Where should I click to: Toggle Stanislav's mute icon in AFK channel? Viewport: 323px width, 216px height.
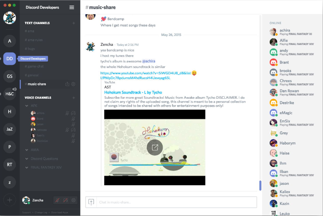tap(73, 141)
